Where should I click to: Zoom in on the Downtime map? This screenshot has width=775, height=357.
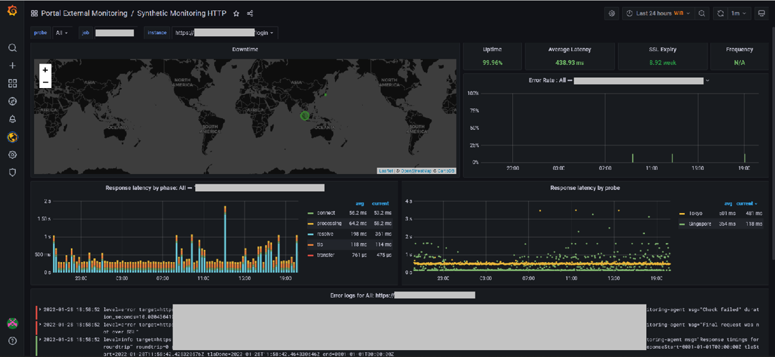(45, 70)
